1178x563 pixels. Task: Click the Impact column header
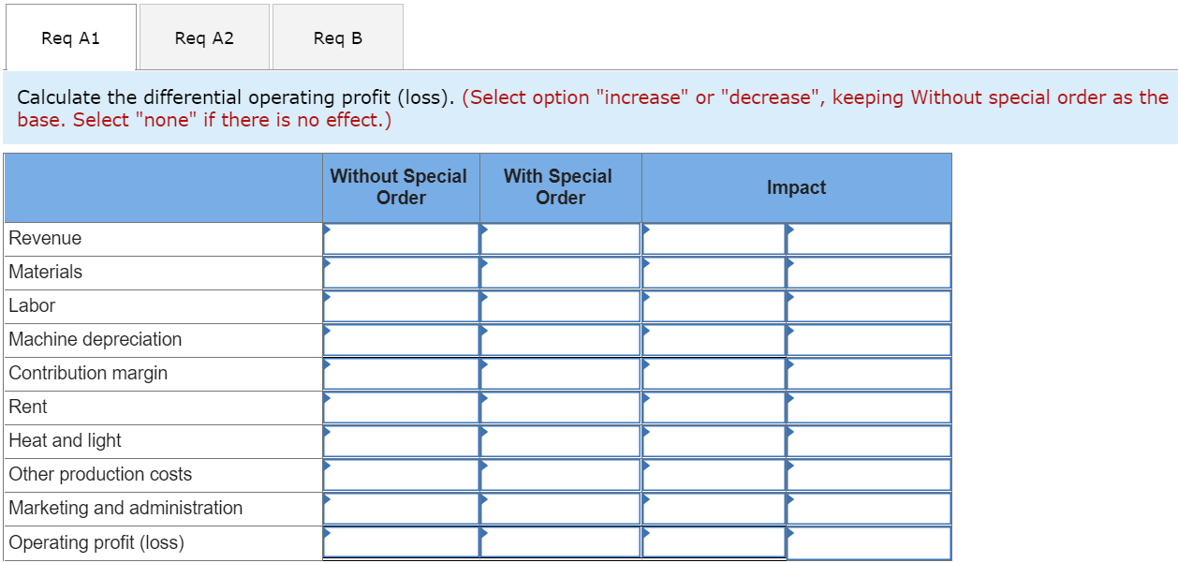pyautogui.click(x=796, y=187)
